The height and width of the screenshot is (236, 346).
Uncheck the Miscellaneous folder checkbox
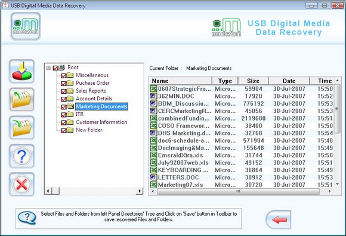tap(64, 75)
